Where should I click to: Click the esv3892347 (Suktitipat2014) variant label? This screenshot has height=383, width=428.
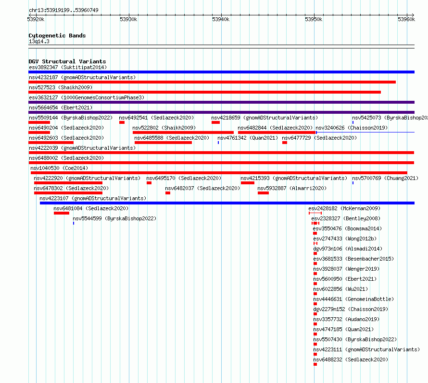click(x=68, y=67)
